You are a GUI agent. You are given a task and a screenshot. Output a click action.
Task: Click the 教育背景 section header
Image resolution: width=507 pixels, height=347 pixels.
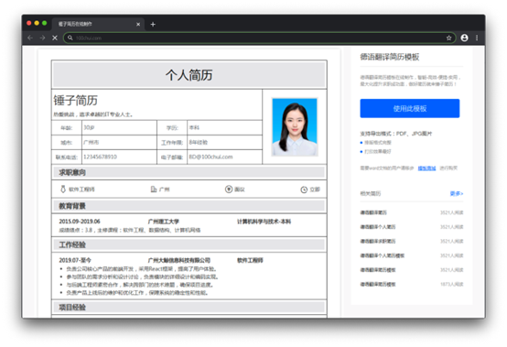(189, 206)
